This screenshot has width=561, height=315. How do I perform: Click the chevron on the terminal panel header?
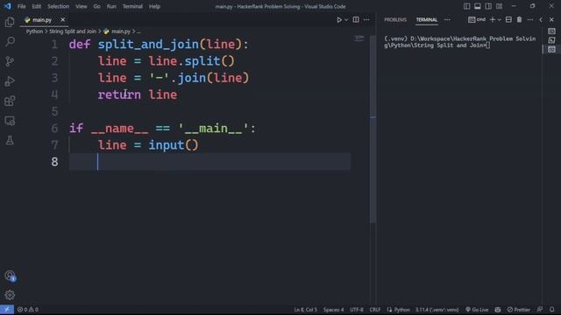541,19
